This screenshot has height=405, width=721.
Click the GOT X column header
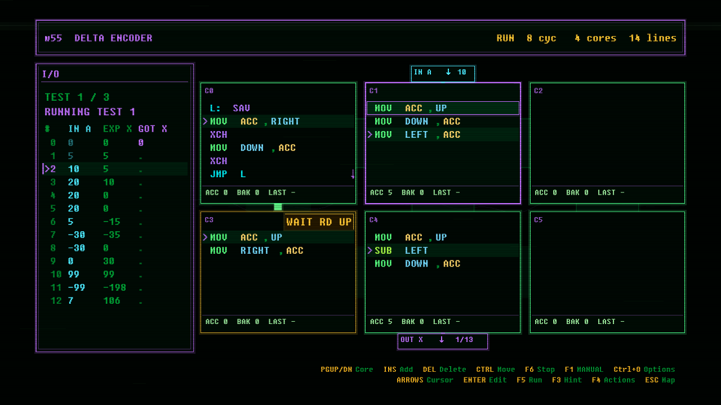(x=153, y=129)
